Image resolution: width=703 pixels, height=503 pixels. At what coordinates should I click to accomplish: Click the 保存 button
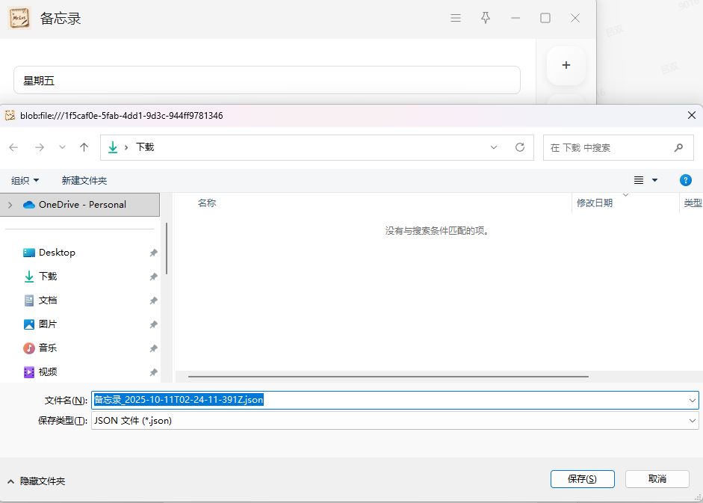[582, 478]
